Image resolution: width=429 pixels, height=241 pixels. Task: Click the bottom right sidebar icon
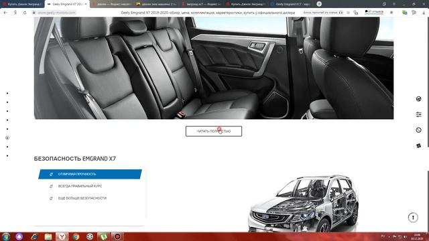(418, 146)
